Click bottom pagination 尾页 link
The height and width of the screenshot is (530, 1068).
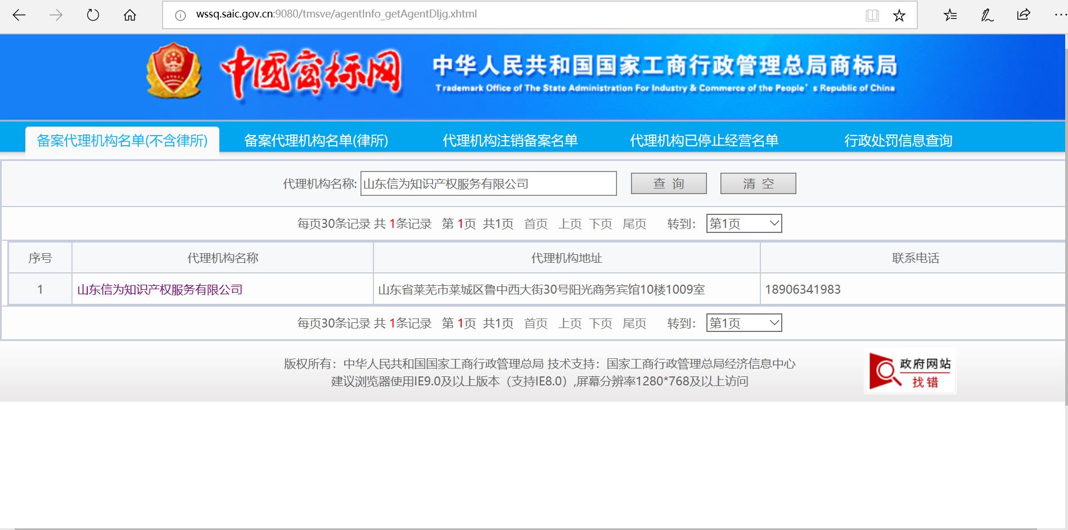pos(634,324)
